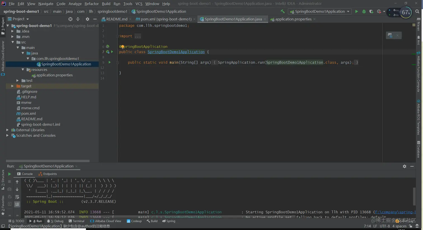The image size is (423, 230).
Task: Expand the .idea folder
Action: click(x=13, y=31)
